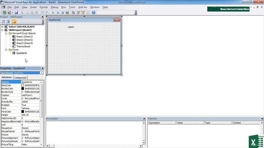Viewport: 264px width, 148px height.
Task: Open Project Explorer via toolbar icon
Action: coord(73,13)
